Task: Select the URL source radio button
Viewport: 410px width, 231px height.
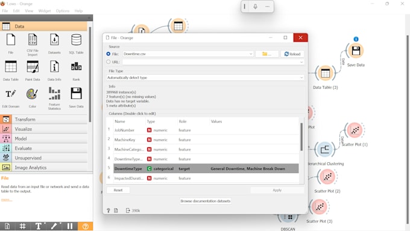Action: [x=109, y=62]
